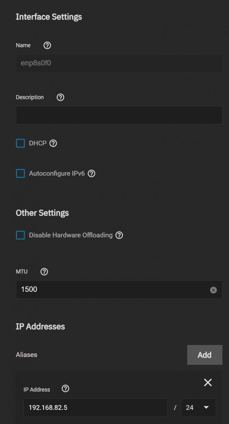Open the netmask 24 dropdown

[198, 408]
